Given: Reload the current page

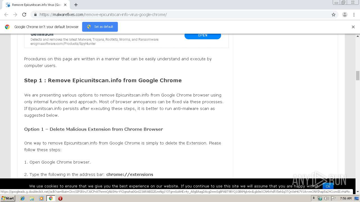Looking at the screenshot, I should tap(24, 15).
